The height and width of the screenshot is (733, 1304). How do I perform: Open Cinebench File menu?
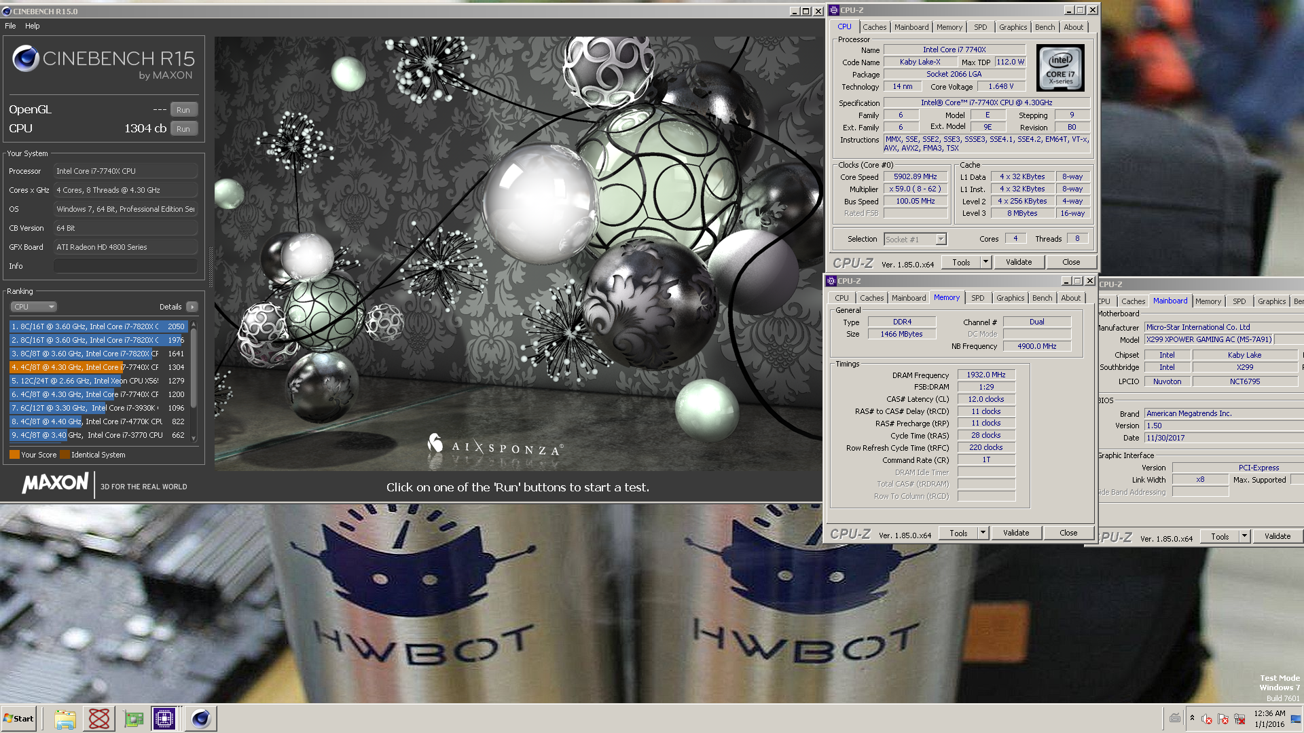click(10, 26)
